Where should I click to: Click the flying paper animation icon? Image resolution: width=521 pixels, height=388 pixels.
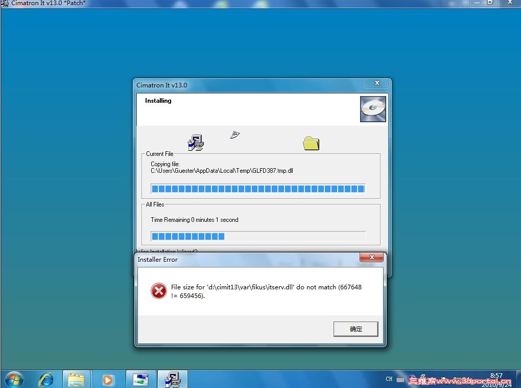coord(234,134)
